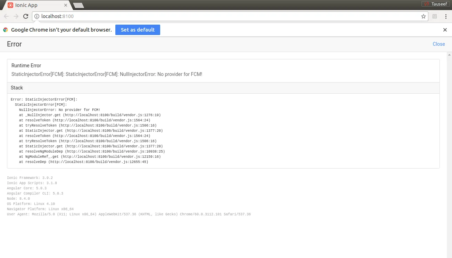Click the User Agent line
This screenshot has width=452, height=258.
click(129, 214)
